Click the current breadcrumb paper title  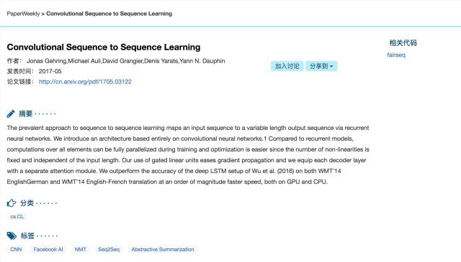tap(109, 14)
